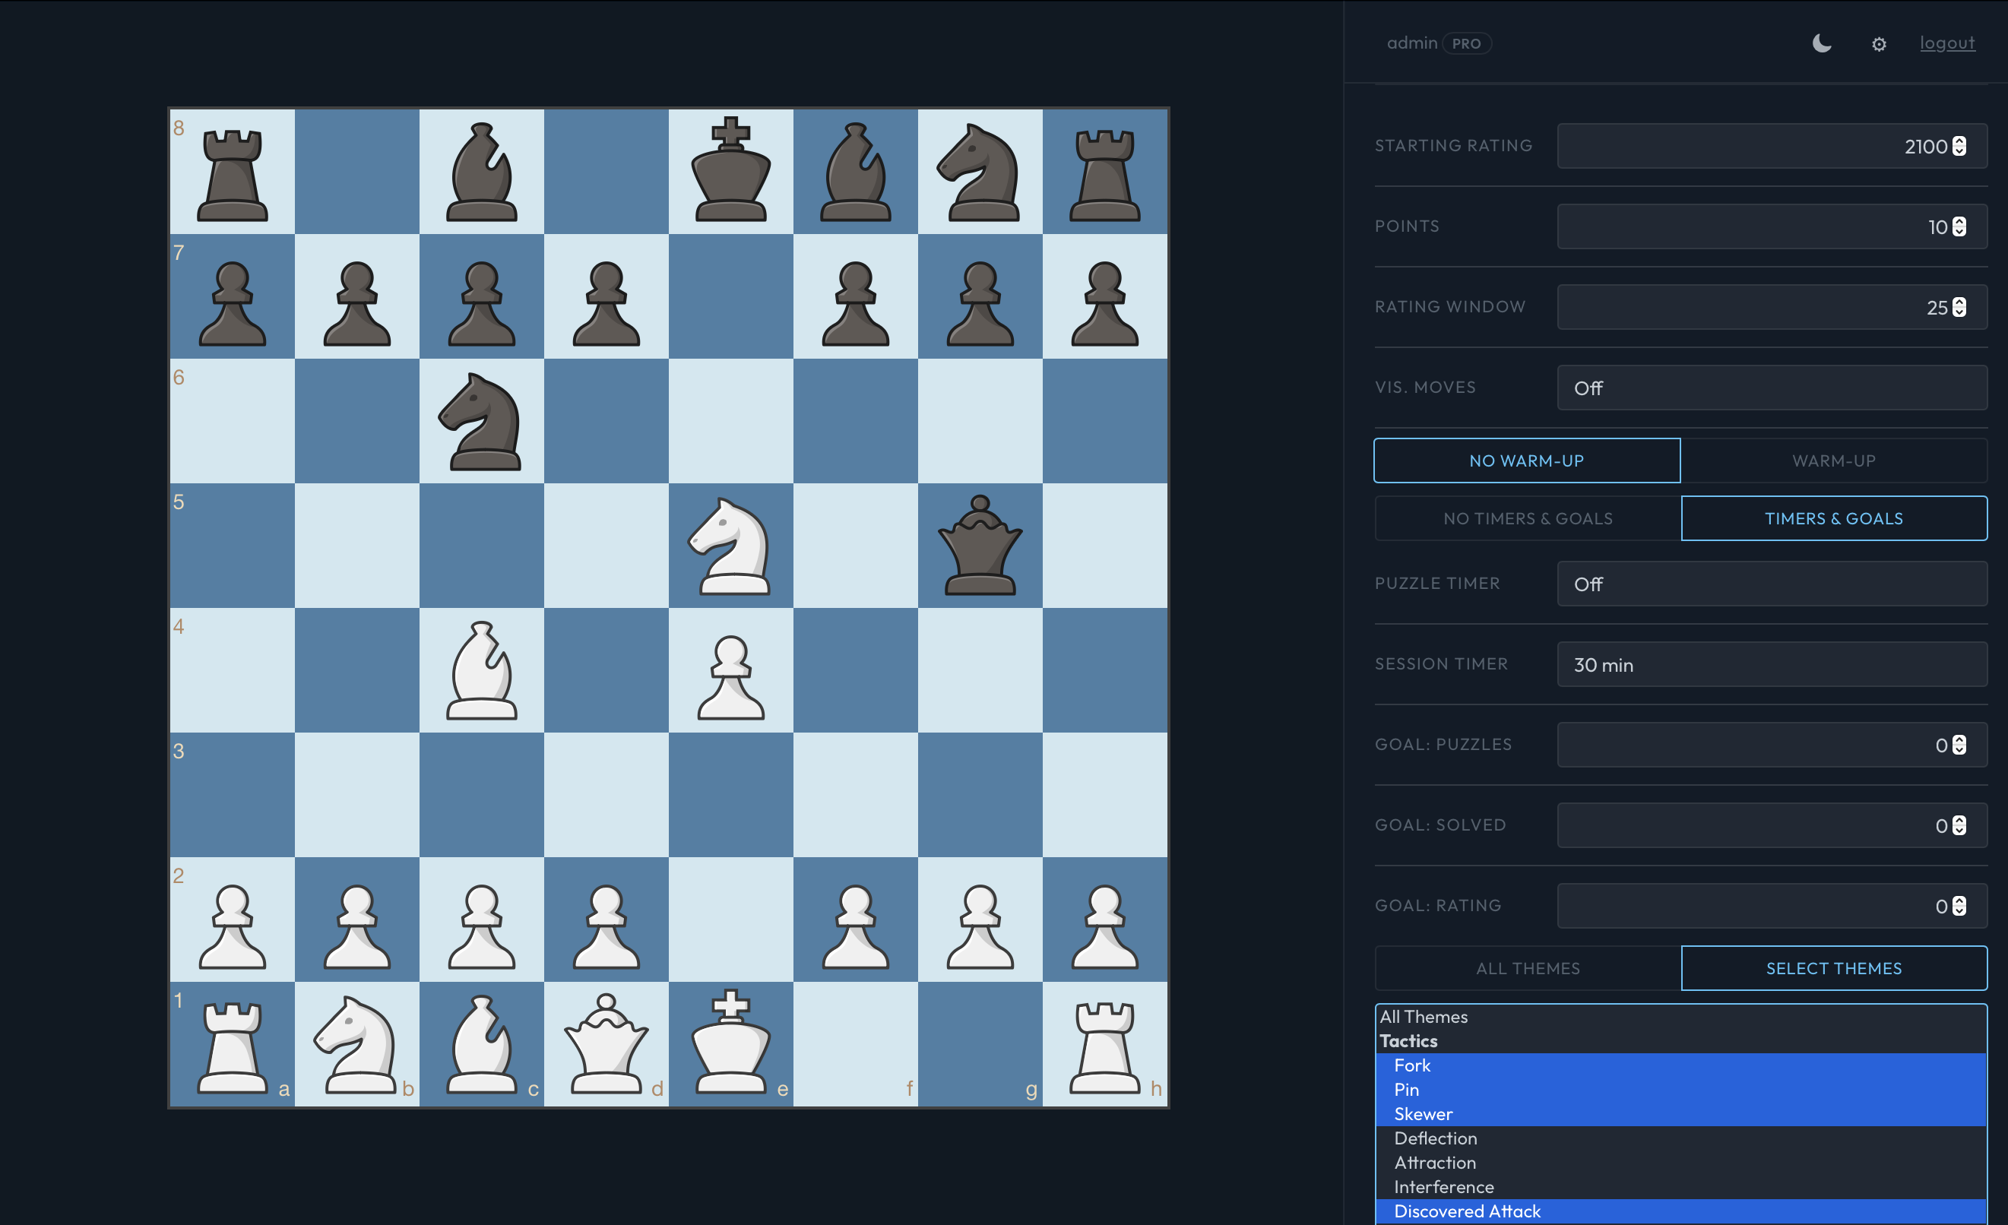Change the SESSION TIMER setting
The width and height of the screenshot is (2008, 1225).
pos(1772,663)
